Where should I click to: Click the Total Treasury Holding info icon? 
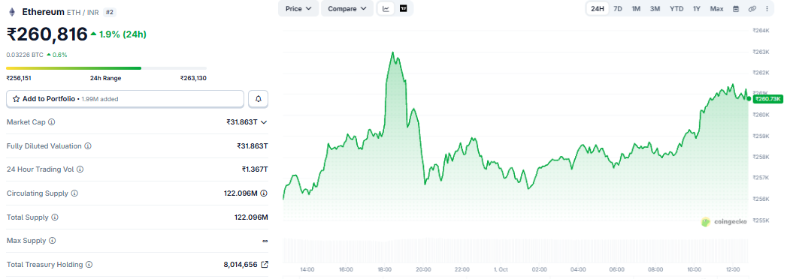tap(89, 265)
